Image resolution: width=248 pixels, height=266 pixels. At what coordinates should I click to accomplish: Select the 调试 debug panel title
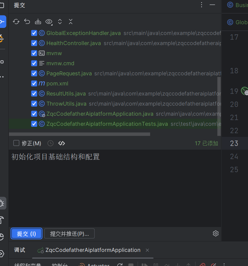[20, 250]
